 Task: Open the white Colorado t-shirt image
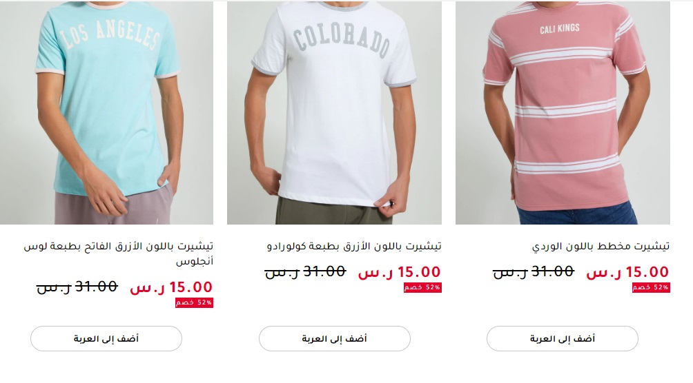334,112
